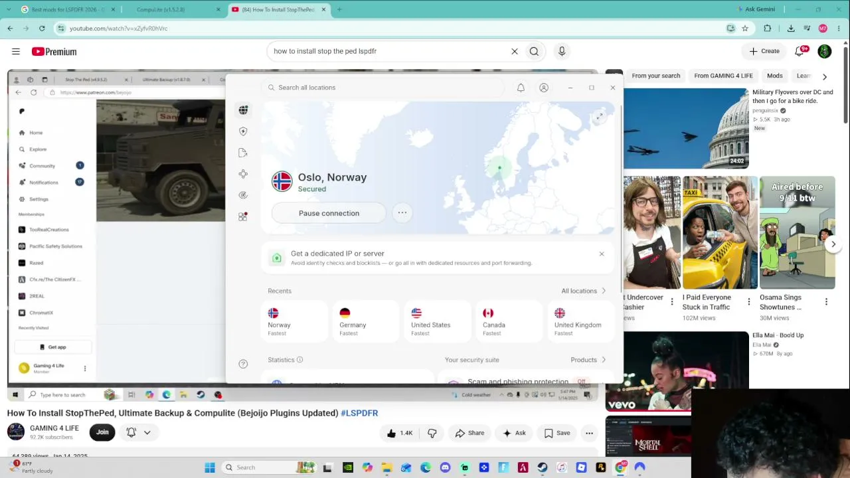Reload the page in Chrome
850x478 pixels.
tap(42, 29)
